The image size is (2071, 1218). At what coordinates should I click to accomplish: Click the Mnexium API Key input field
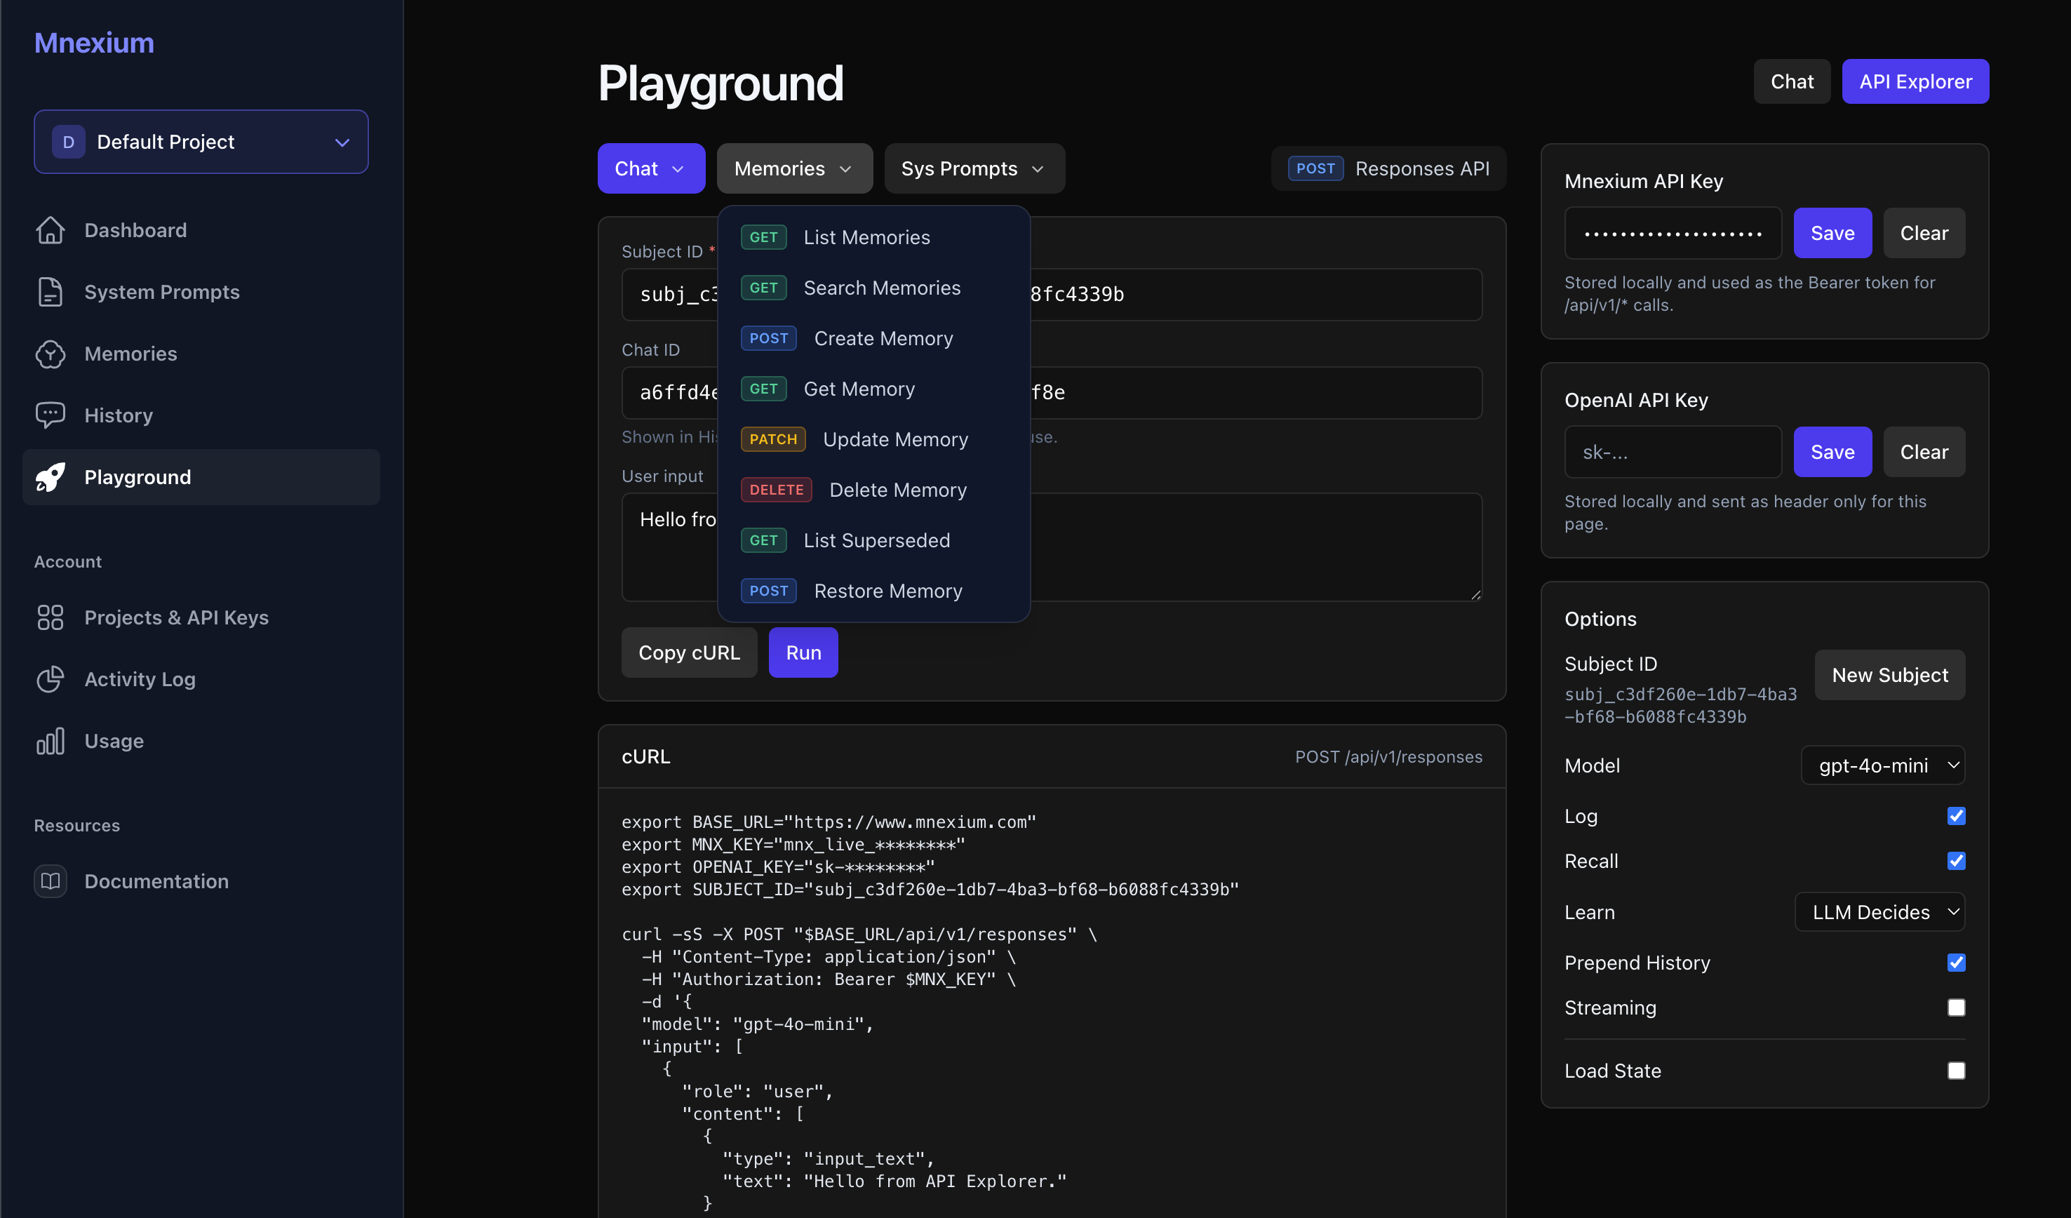(x=1673, y=233)
